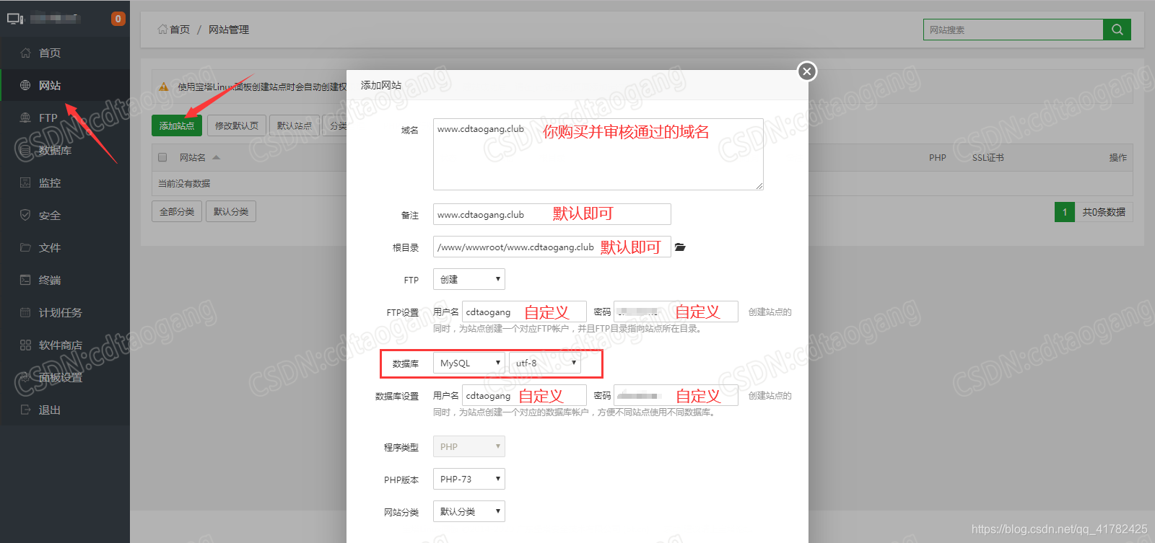Close the 添加网站 dialog with the X button

[x=807, y=71]
